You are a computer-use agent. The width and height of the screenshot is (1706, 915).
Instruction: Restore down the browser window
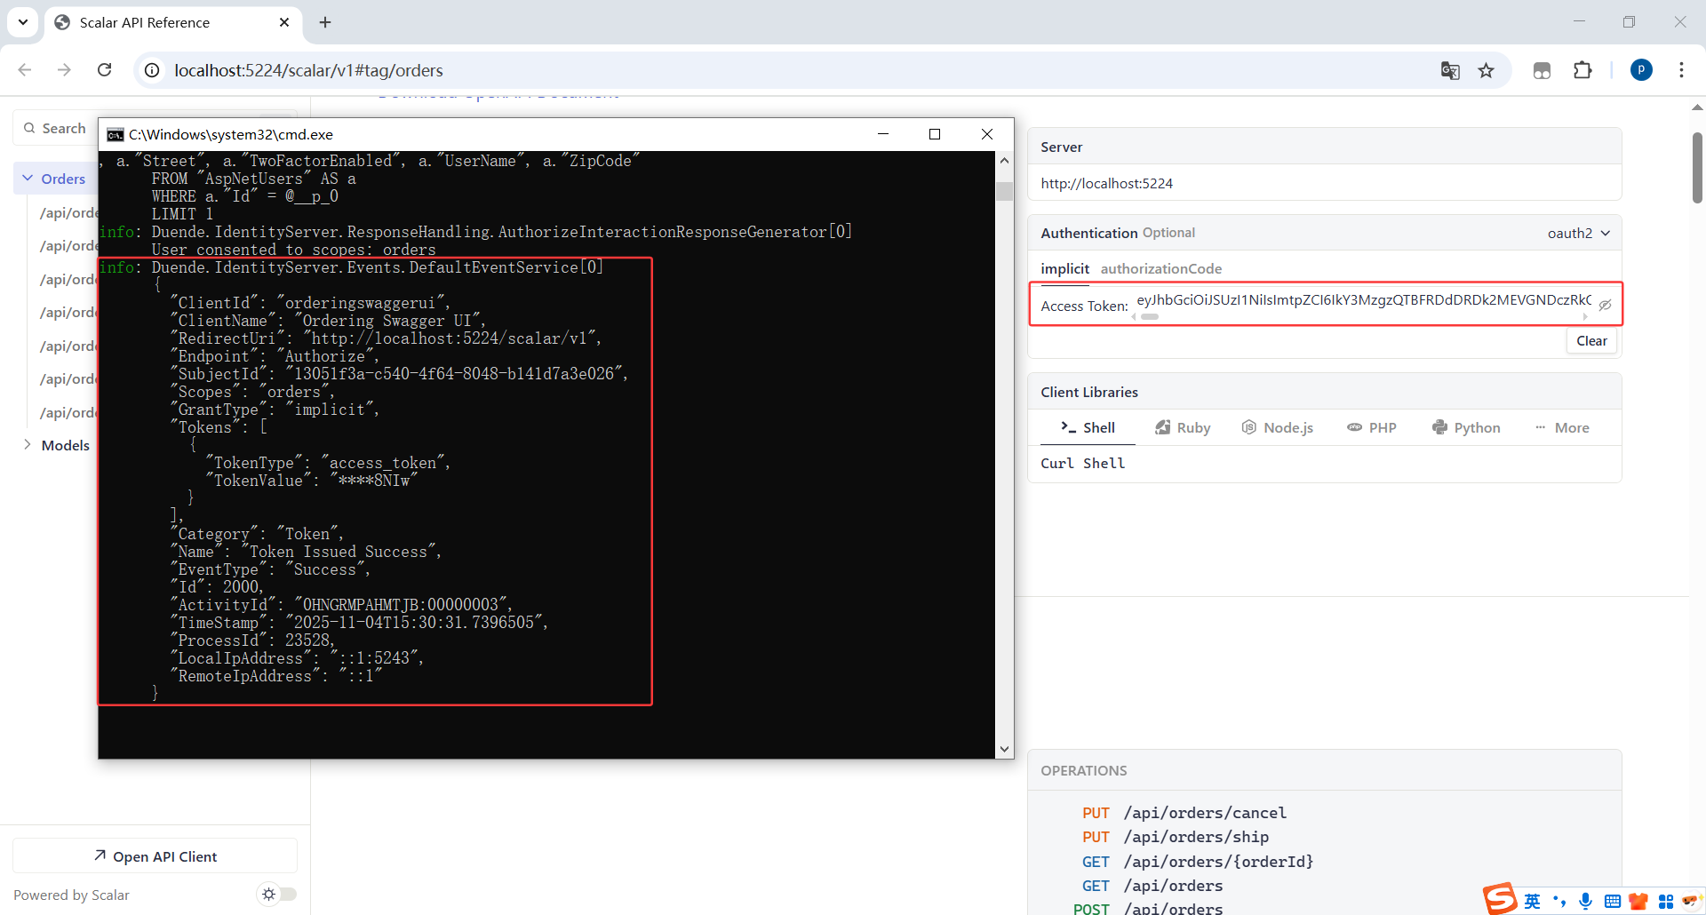pos(1629,22)
